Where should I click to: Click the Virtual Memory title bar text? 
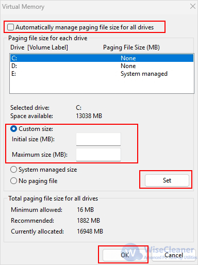click(23, 7)
